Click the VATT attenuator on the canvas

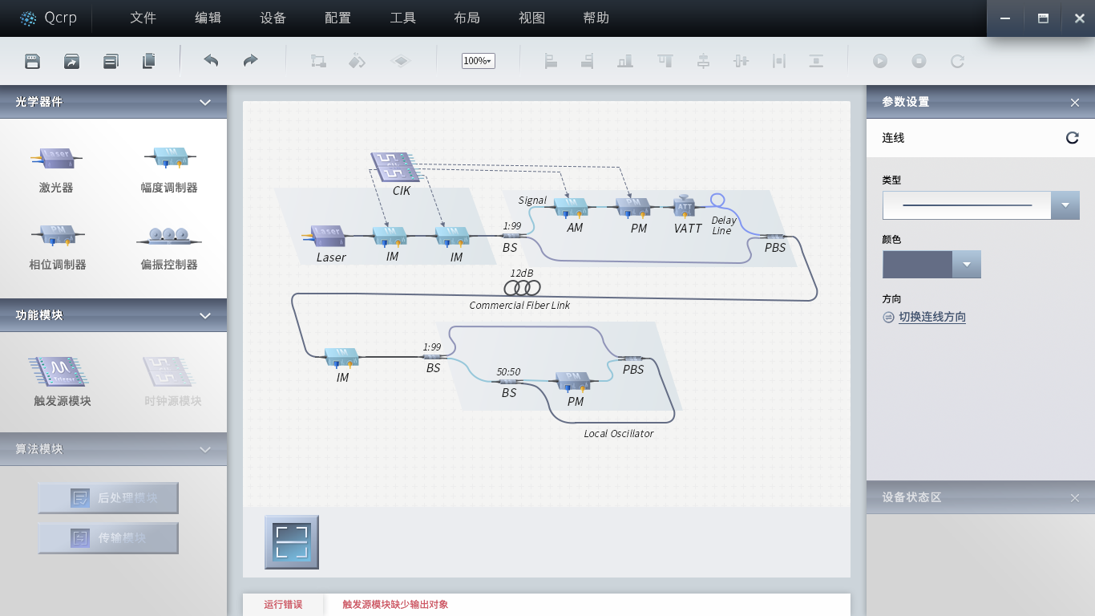coord(684,206)
